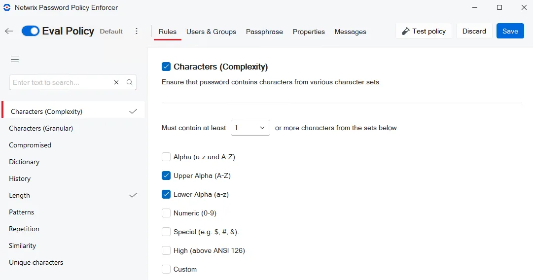Go to the Passphrase tab

pos(264,32)
